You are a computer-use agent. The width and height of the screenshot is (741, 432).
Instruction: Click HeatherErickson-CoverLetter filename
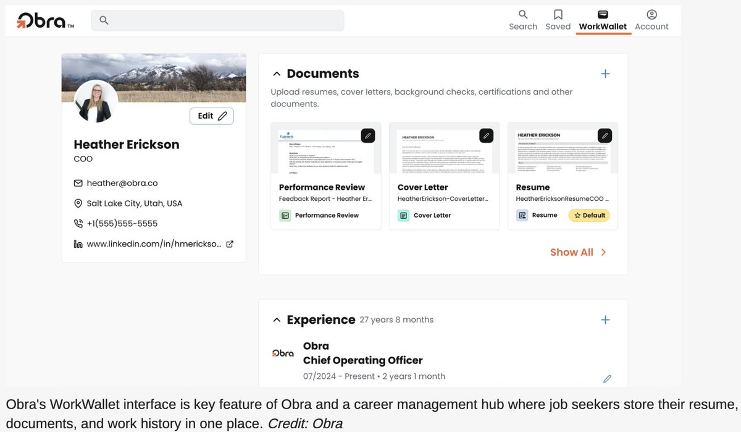click(443, 199)
